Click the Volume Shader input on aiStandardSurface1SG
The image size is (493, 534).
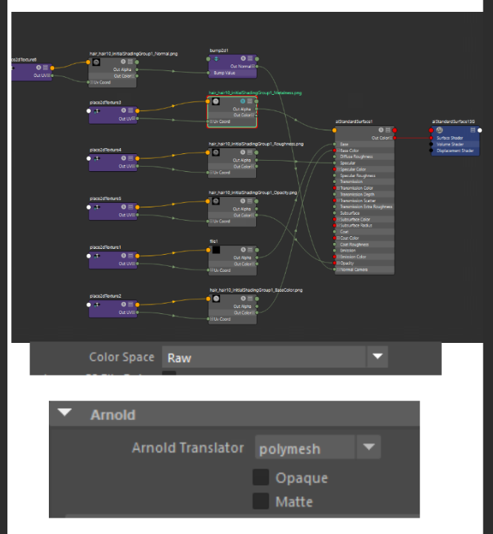(450, 144)
